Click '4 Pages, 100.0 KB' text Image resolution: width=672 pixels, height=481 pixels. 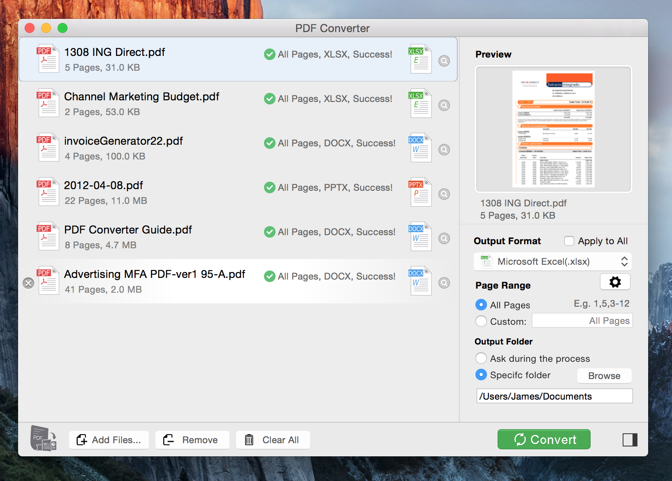[x=105, y=156]
